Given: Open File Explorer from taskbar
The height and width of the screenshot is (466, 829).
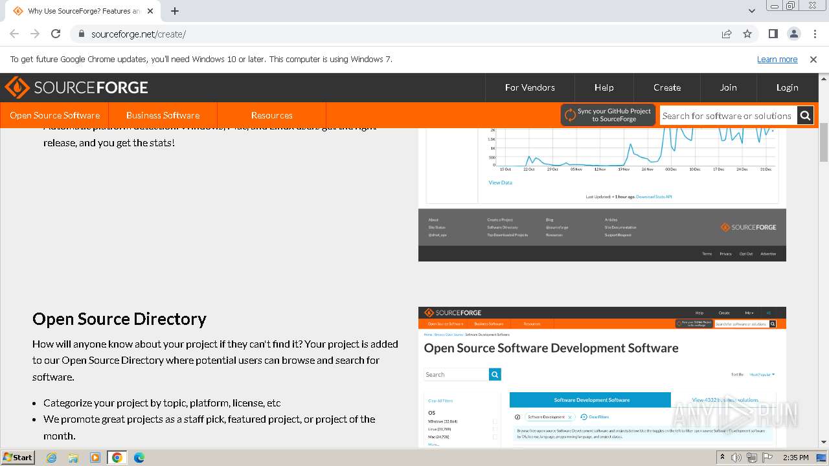Looking at the screenshot, I should click(x=73, y=458).
